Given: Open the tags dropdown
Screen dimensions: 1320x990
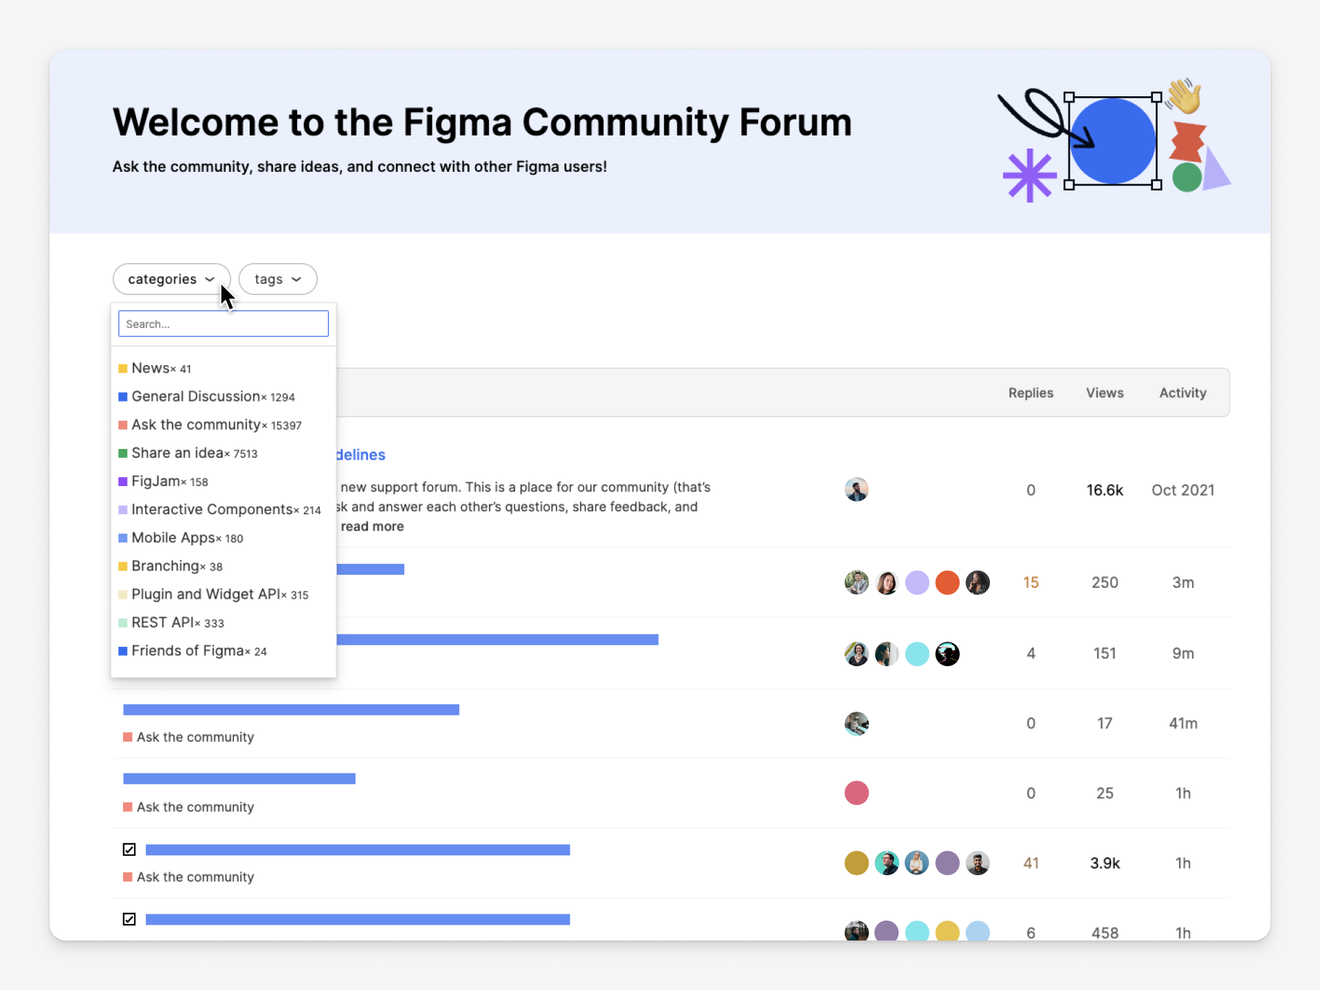Looking at the screenshot, I should (x=278, y=279).
